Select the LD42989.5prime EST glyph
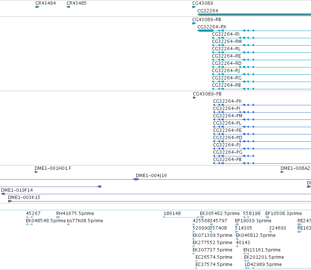This screenshot has height=270, width=311. coord(278,269)
